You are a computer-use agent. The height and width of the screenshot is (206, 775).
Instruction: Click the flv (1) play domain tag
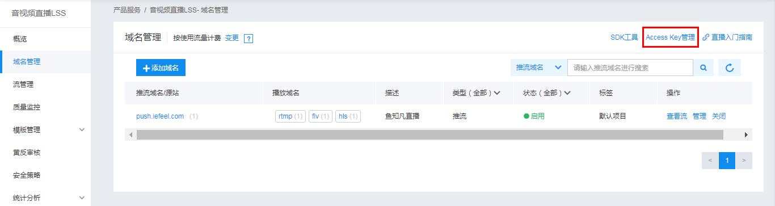click(x=321, y=116)
